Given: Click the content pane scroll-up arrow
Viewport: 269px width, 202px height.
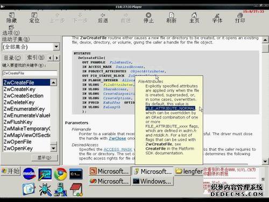Looking at the screenshot, I should [265, 40].
